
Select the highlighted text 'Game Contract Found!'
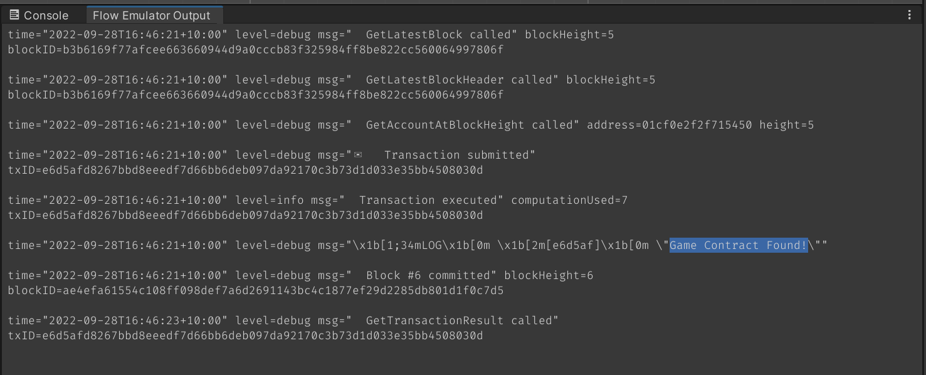[738, 245]
